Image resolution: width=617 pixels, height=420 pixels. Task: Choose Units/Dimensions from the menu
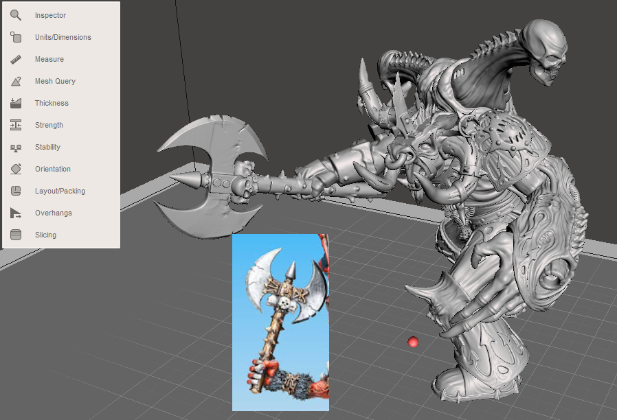click(63, 37)
